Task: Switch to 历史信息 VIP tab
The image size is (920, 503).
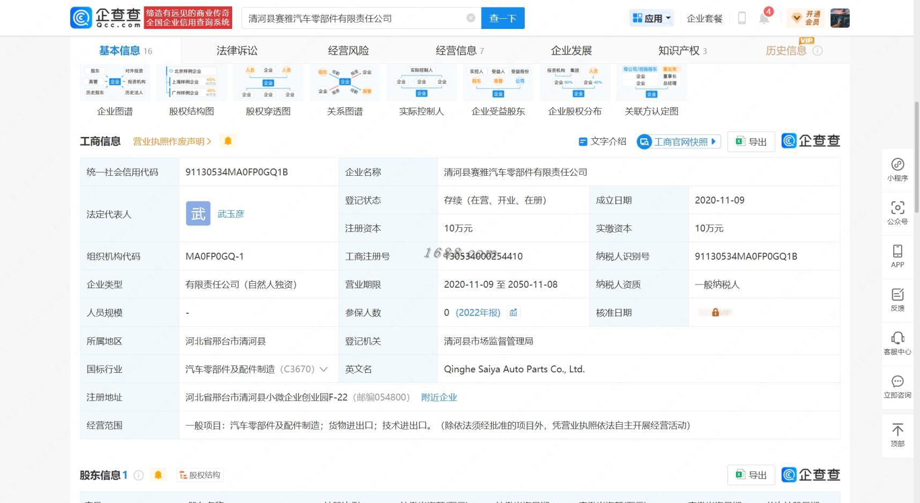Action: [786, 50]
